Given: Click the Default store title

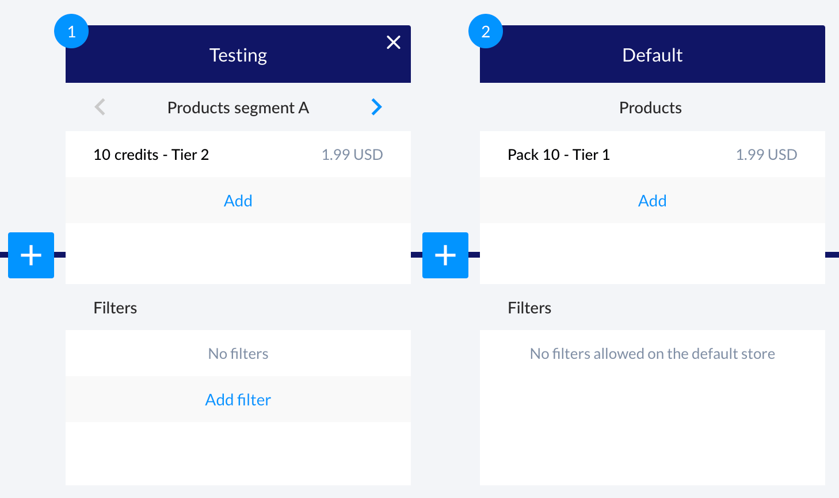Looking at the screenshot, I should [652, 55].
